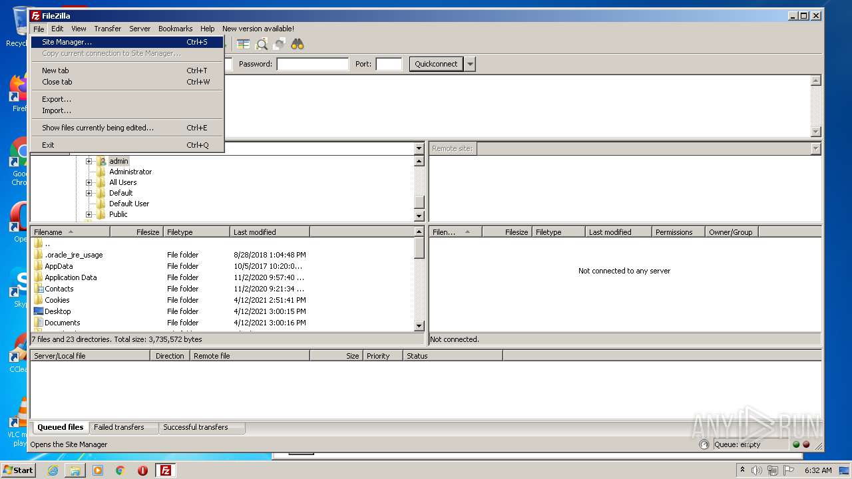Screen dimensions: 852x479
Task: Click the Port input field
Action: coord(389,64)
